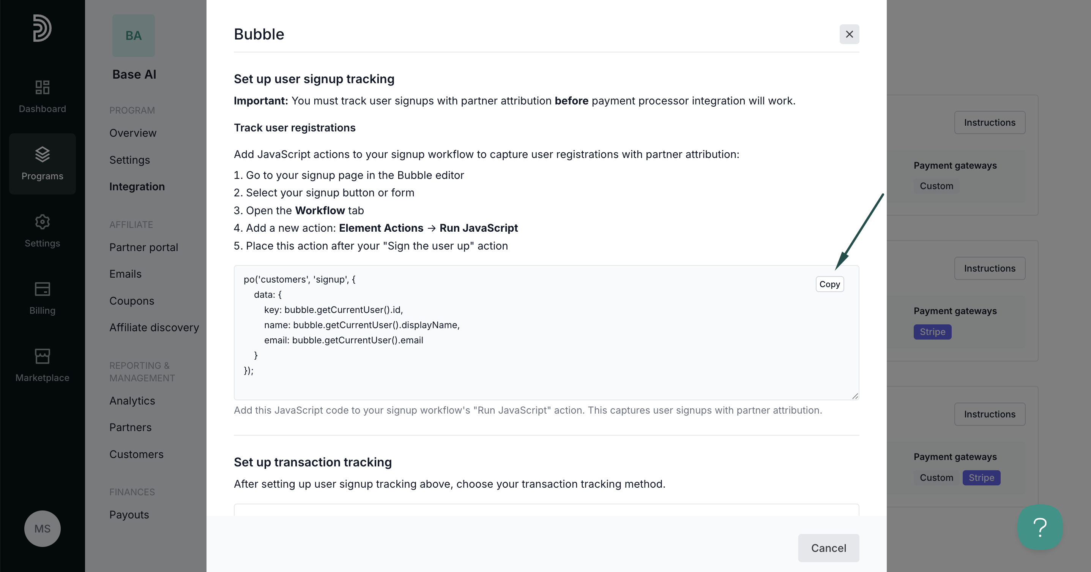1091x572 pixels.
Task: Go to Partner portal in the sidebar
Action: [x=143, y=247]
